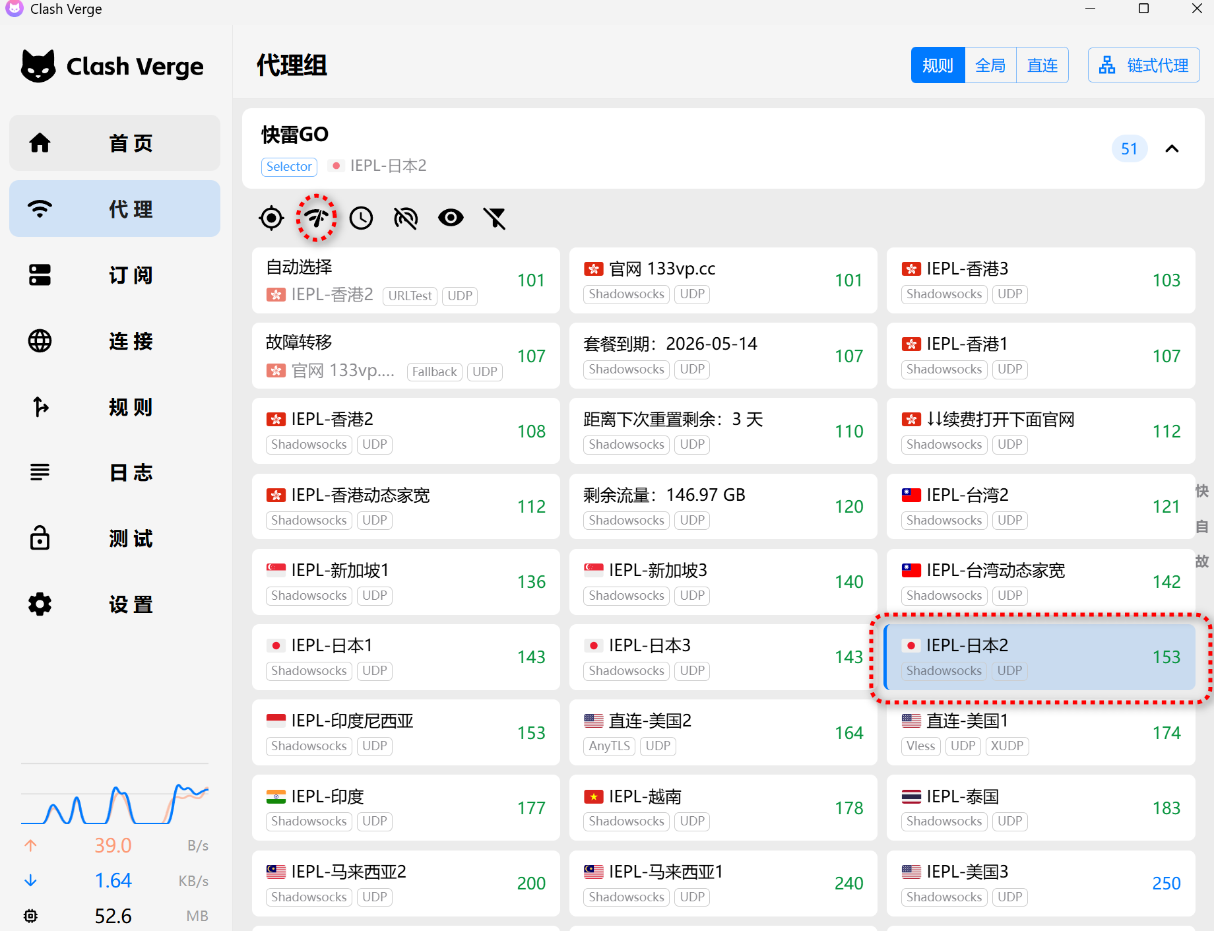Click the clock sort-order icon
The width and height of the screenshot is (1214, 931).
(361, 218)
